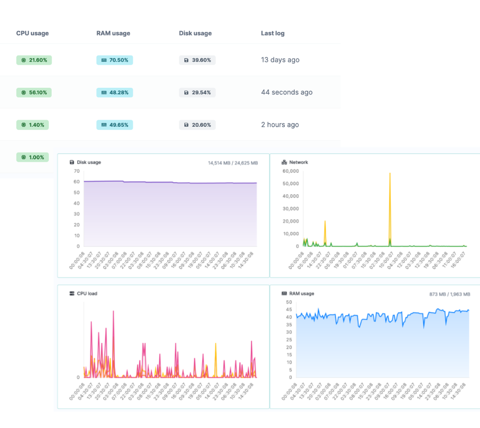Click the network icon beside Network chart title

284,162
